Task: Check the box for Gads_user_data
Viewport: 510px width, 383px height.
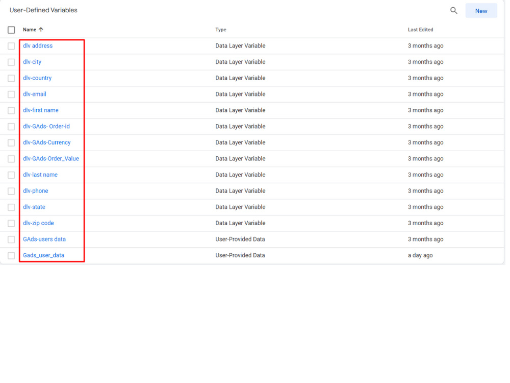Action: [x=11, y=256]
